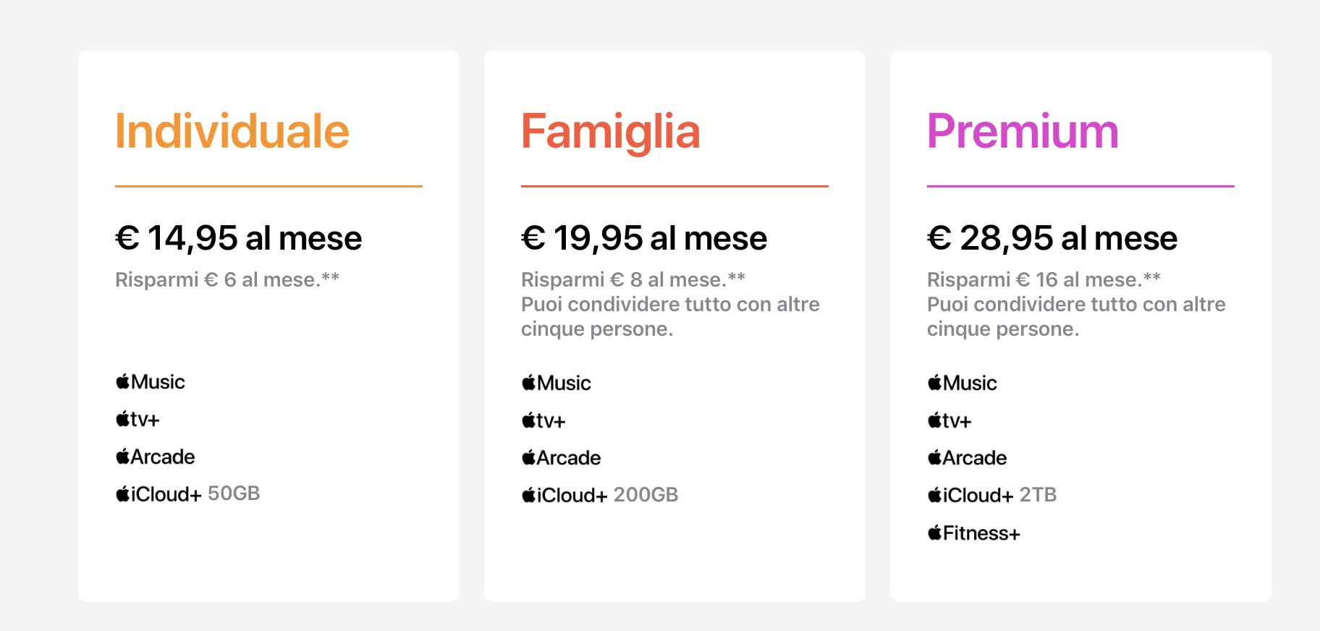Click the € 19,95 al mese price
The width and height of the screenshot is (1320, 631).
click(644, 238)
